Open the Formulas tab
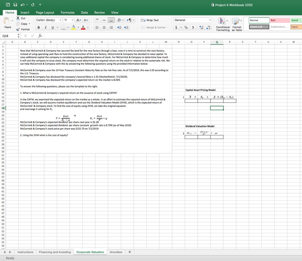Screen dimensions: 302x261 (x=67, y=13)
